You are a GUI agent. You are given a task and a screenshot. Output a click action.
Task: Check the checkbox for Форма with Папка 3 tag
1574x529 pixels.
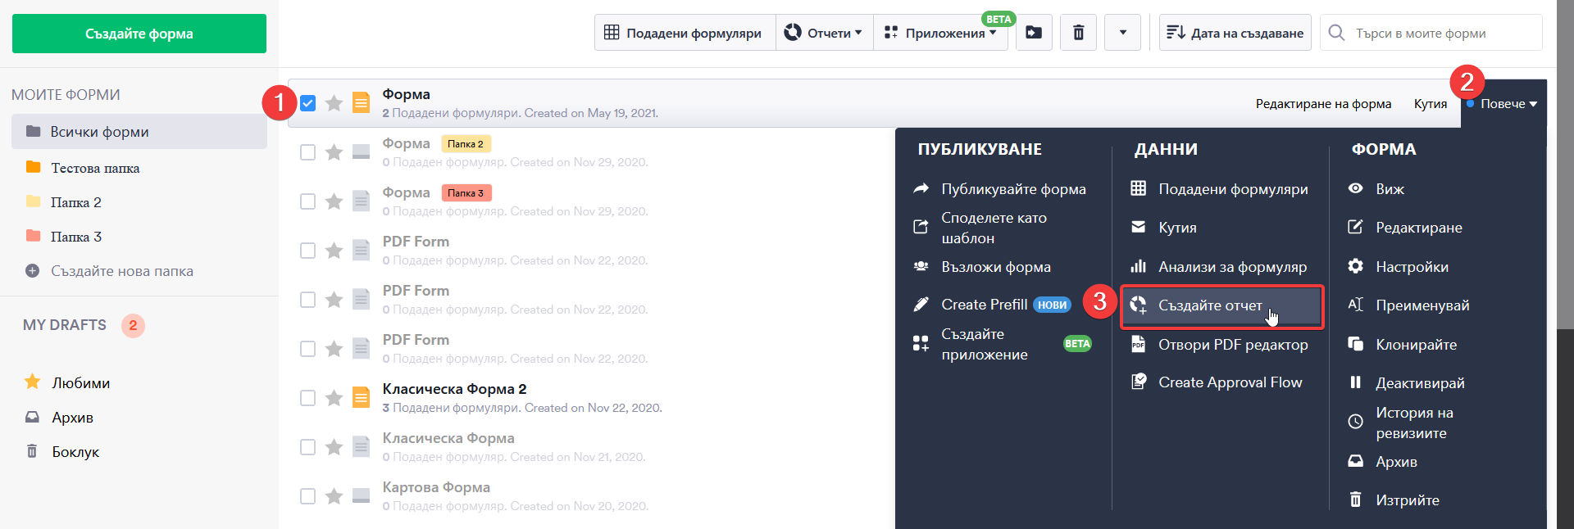pos(307,201)
